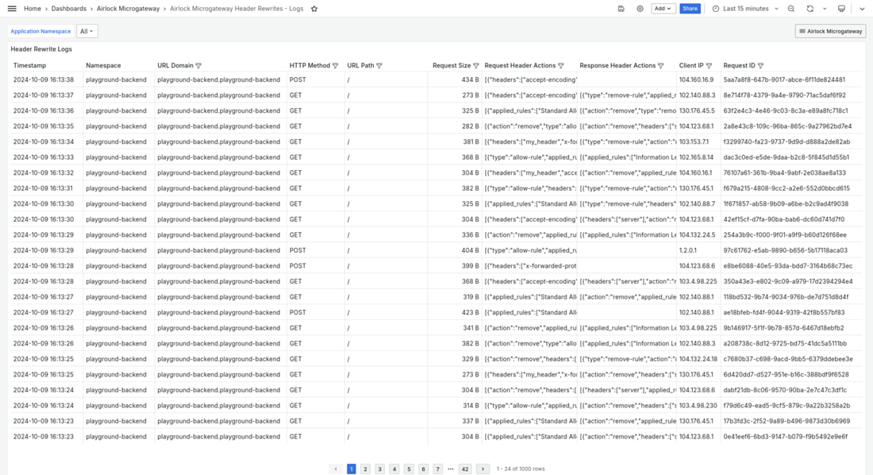Viewport: 873px width, 475px height.
Task: Enter kiosk mode via monitor icon
Action: coord(842,9)
